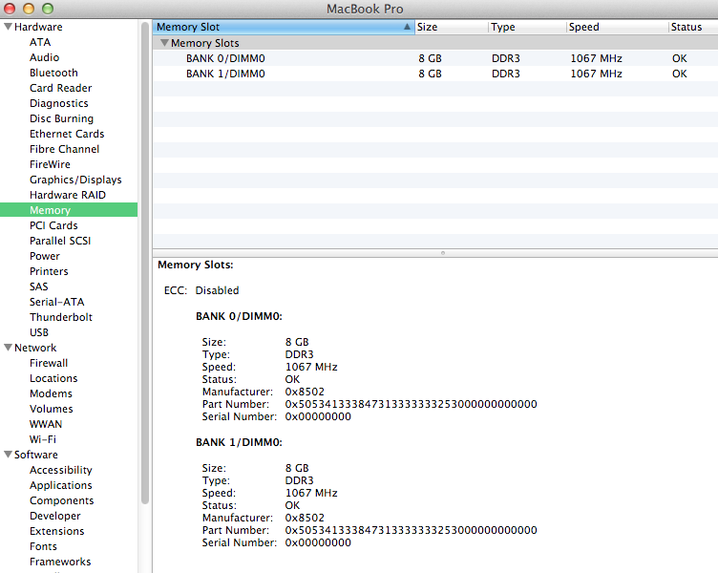Select the BANK 1/DIMM0 row
The height and width of the screenshot is (573, 718).
(x=435, y=74)
